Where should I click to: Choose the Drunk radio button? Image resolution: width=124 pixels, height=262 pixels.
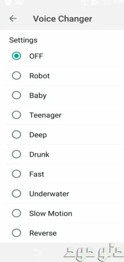point(16,154)
